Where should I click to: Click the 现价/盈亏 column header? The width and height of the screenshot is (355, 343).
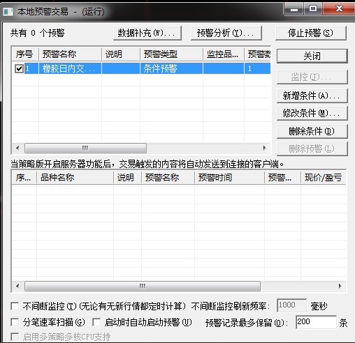[x=324, y=178]
